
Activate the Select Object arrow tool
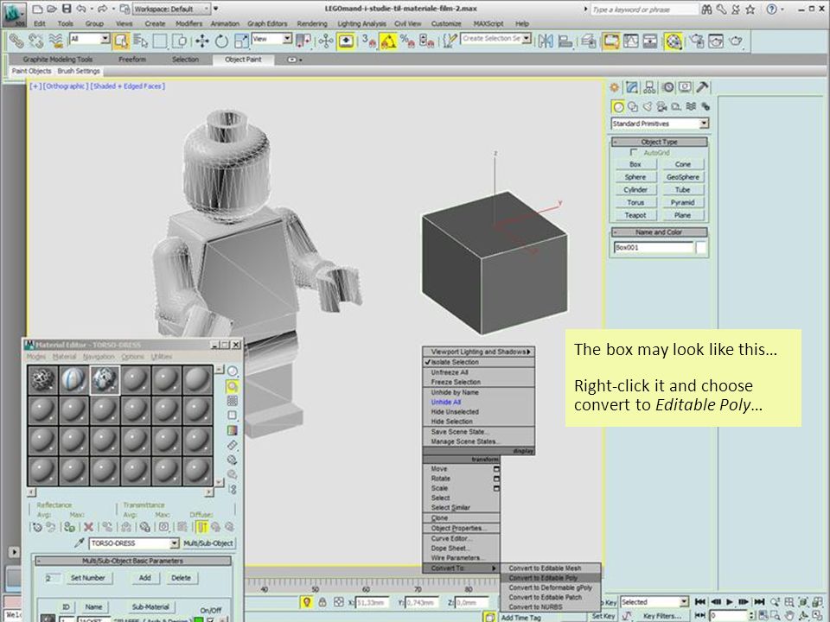pyautogui.click(x=121, y=41)
